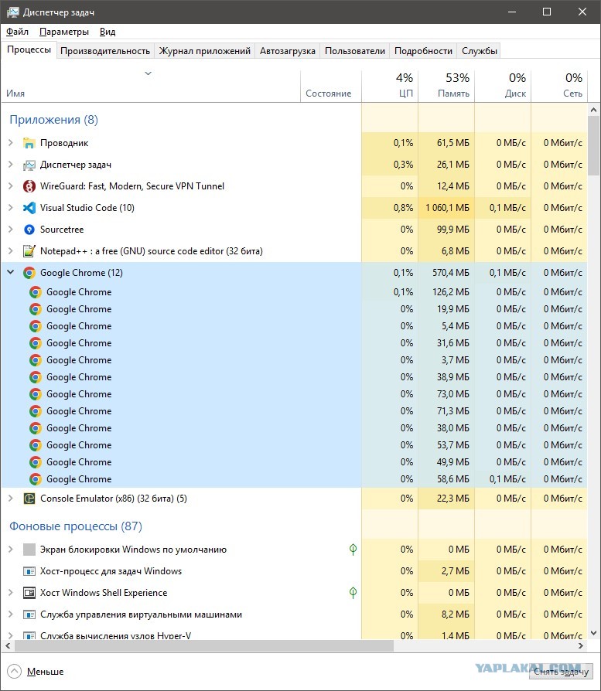Viewport: 601px width, 691px height.
Task: Click the Sourcetree application icon
Action: pos(29,229)
